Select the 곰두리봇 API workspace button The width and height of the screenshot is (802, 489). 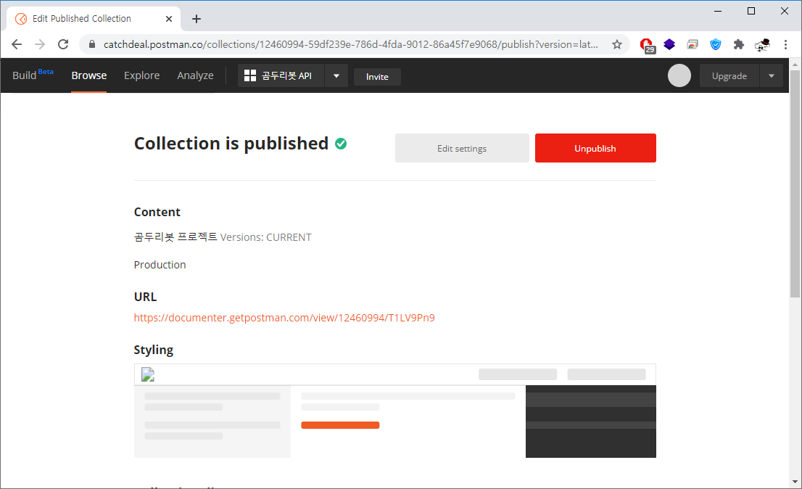point(281,75)
